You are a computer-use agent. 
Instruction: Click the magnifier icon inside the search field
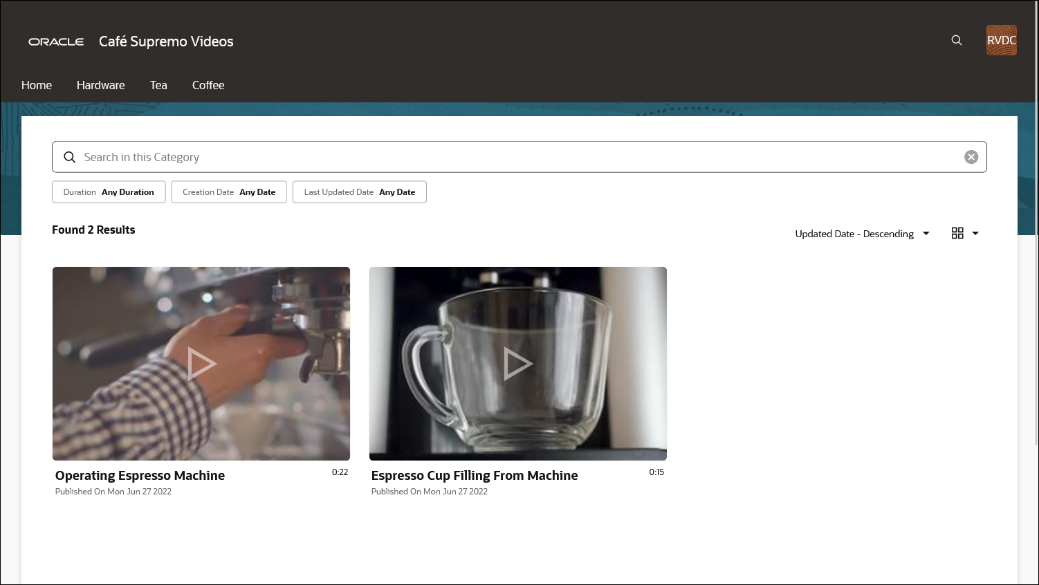point(69,157)
